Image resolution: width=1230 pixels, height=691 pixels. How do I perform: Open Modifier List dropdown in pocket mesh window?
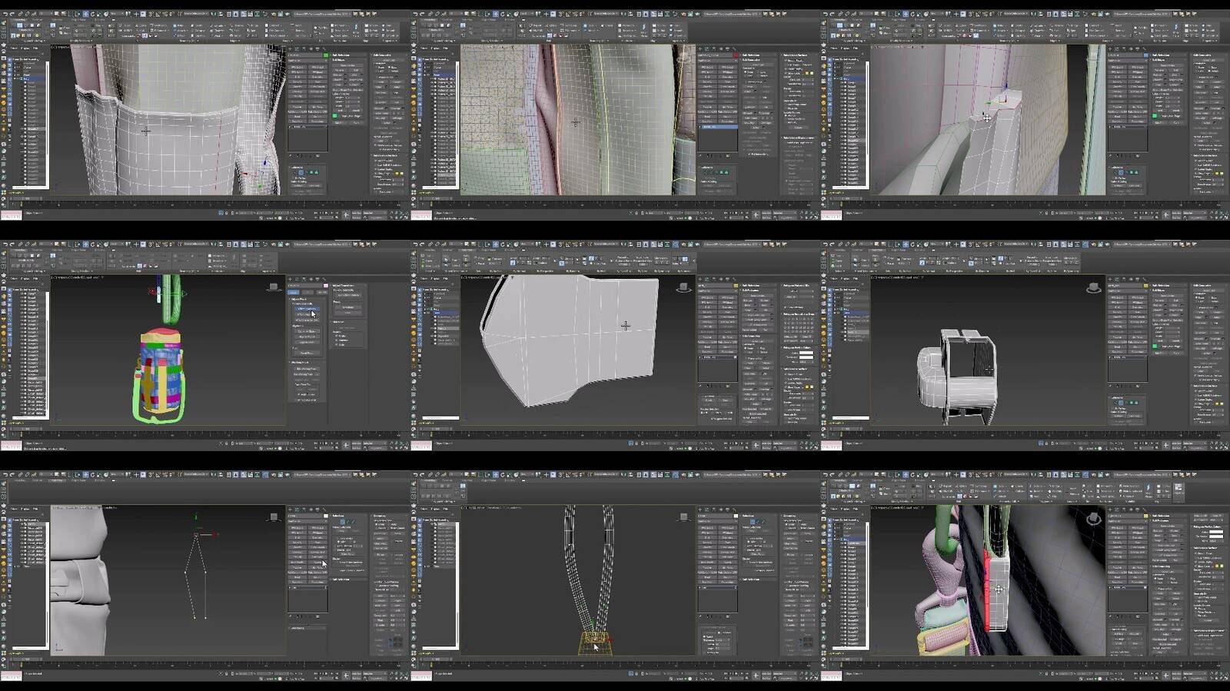[x=307, y=61]
